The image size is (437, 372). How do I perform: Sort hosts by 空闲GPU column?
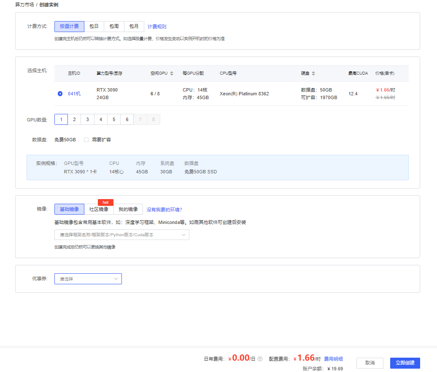(172, 73)
